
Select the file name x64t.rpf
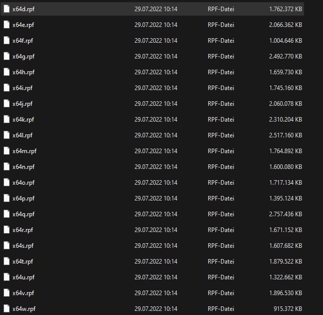[x=23, y=262]
